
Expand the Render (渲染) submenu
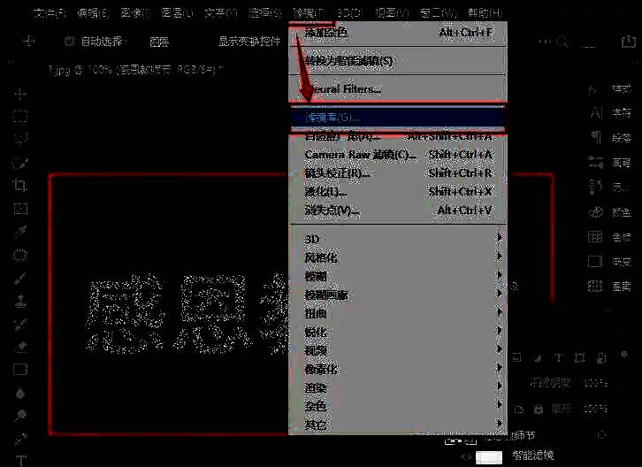(398, 387)
